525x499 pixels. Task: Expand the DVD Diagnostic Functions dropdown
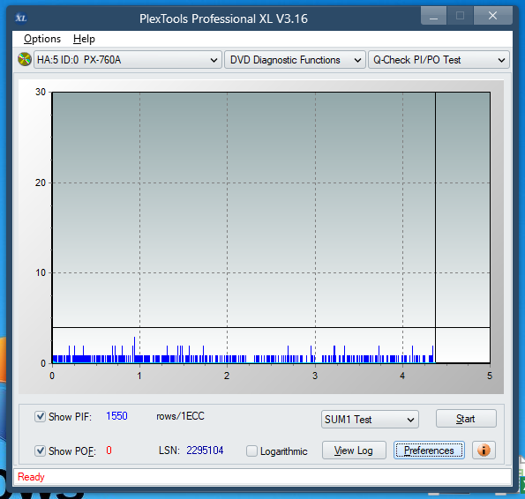coord(295,60)
